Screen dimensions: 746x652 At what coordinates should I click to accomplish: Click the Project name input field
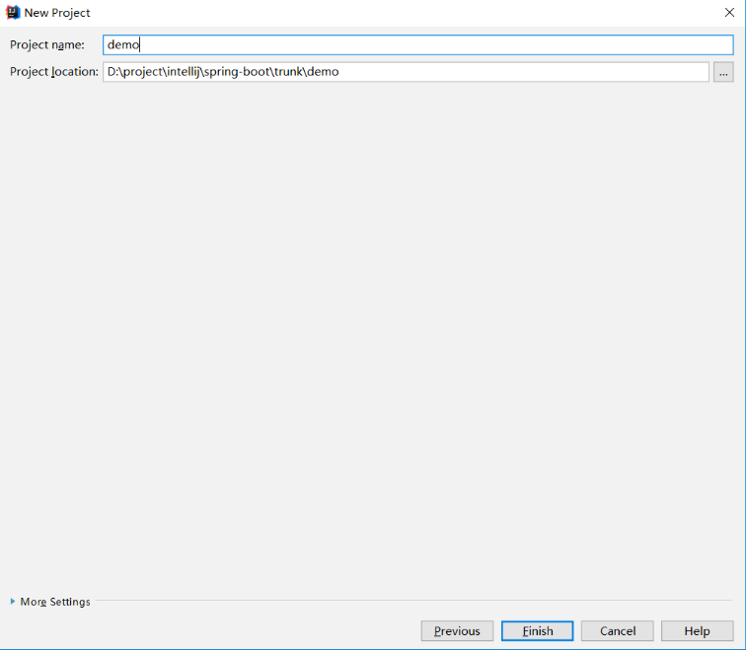click(x=417, y=44)
